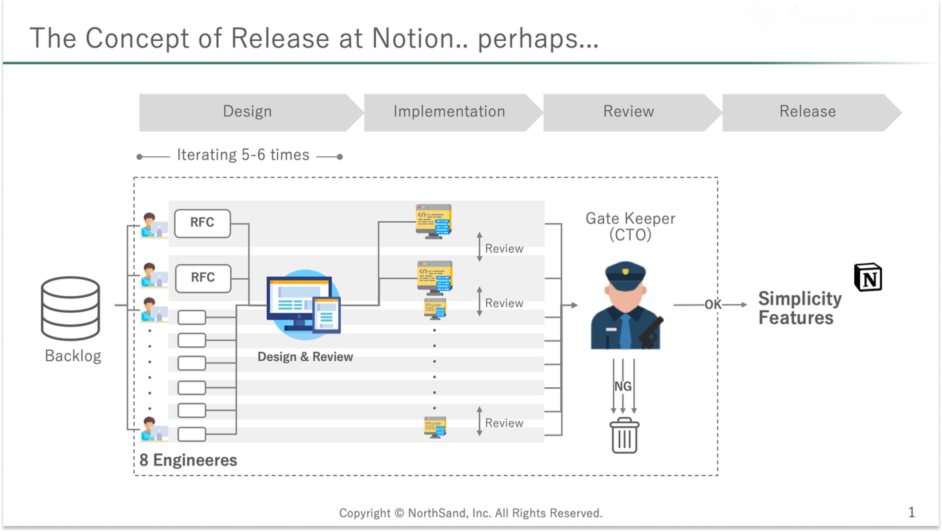Select the Notion logo icon

pos(868,277)
